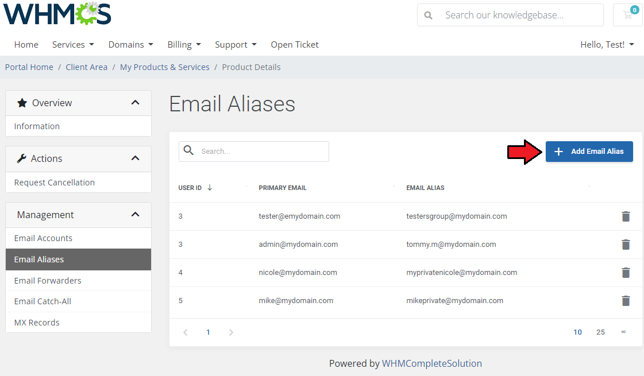Collapse the Overview sidebar panel
This screenshot has height=376, width=644.
[135, 103]
